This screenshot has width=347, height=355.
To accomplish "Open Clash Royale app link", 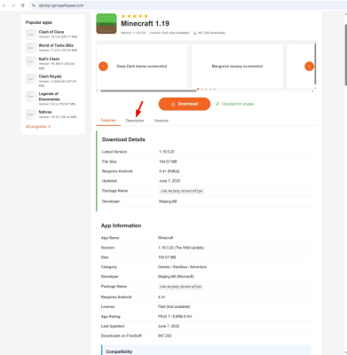I will click(50, 76).
